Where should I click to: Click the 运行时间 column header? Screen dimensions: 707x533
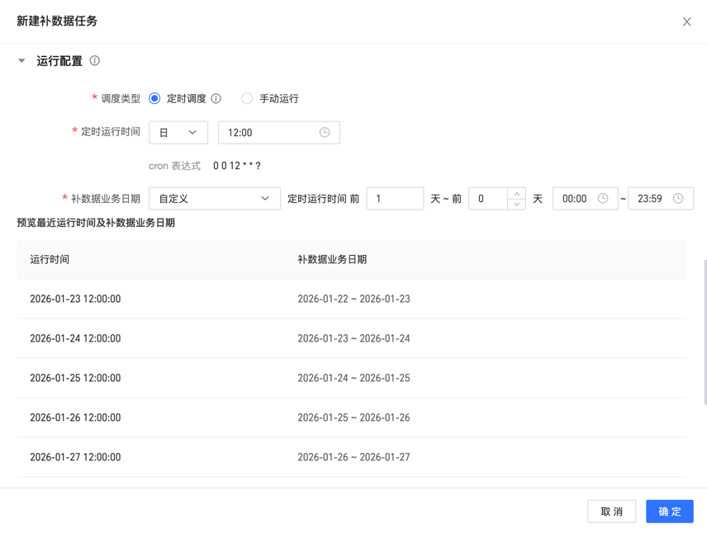(x=50, y=260)
